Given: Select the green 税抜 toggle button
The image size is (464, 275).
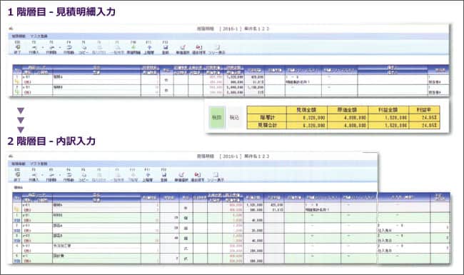Looking at the screenshot, I should pos(217,118).
